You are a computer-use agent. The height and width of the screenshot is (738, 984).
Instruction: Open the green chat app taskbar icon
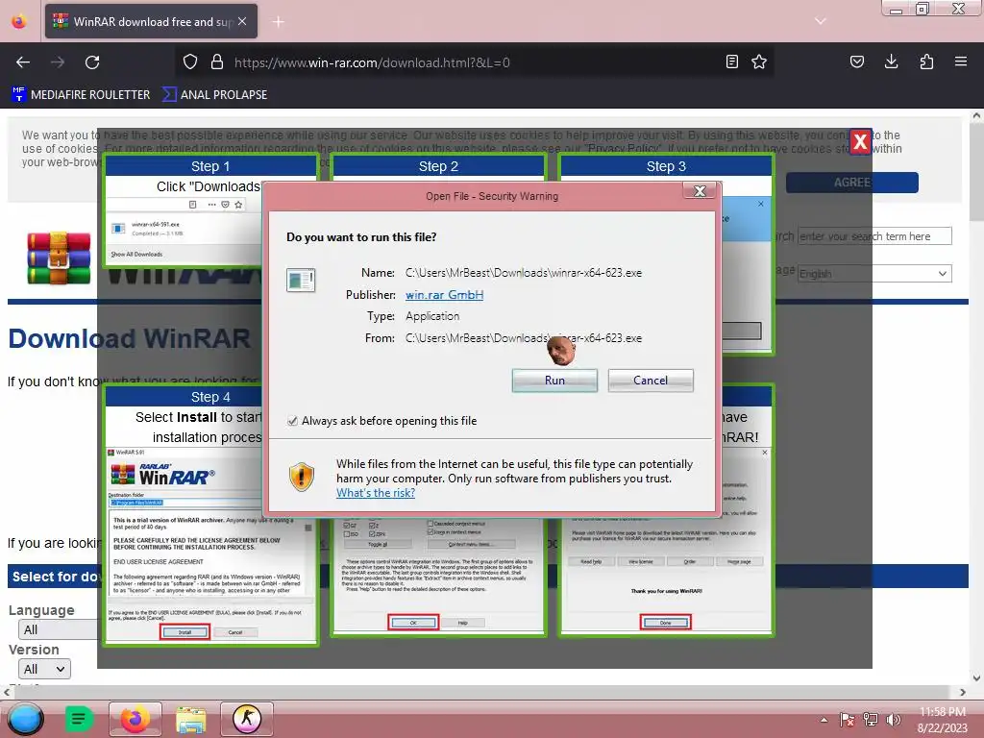[79, 719]
